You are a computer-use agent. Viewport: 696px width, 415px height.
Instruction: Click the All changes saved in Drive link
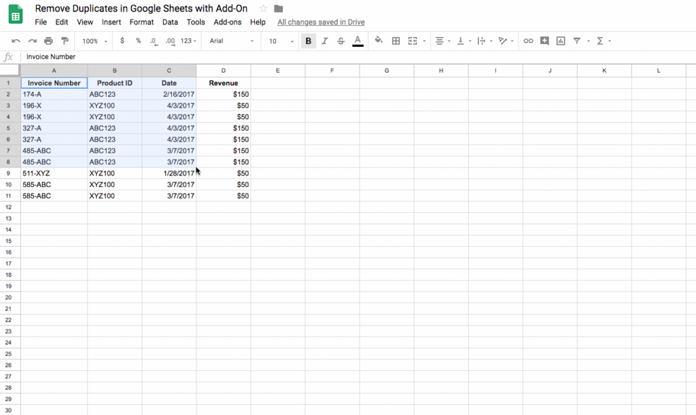coord(320,22)
